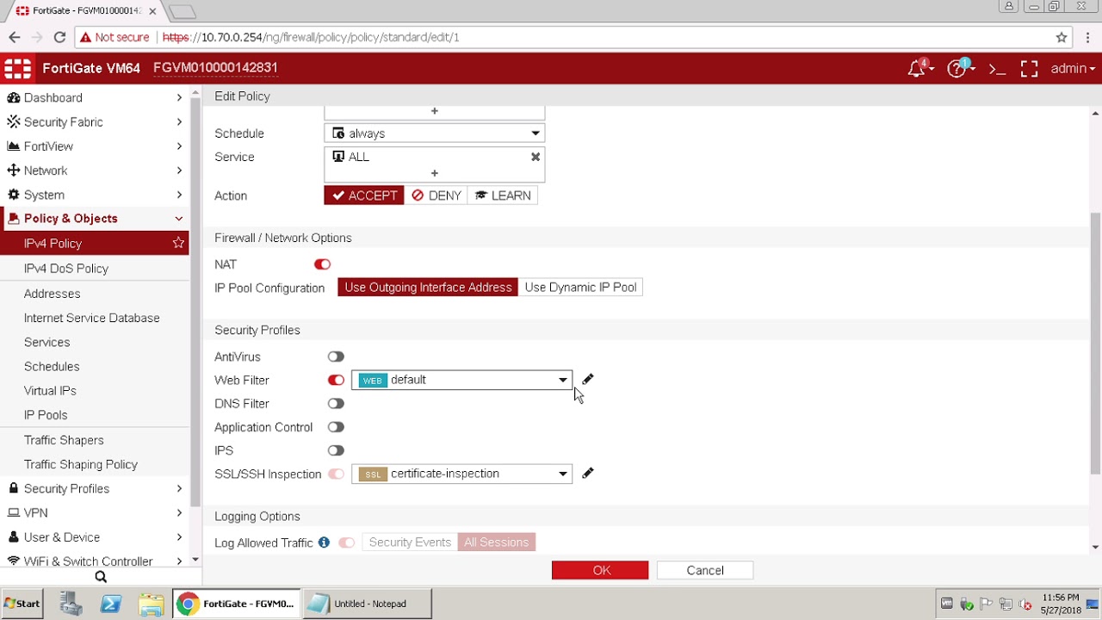Open Server Manager from the taskbar
1102x620 pixels.
(x=71, y=604)
